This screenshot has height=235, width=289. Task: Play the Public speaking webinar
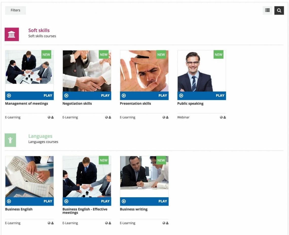click(202, 96)
